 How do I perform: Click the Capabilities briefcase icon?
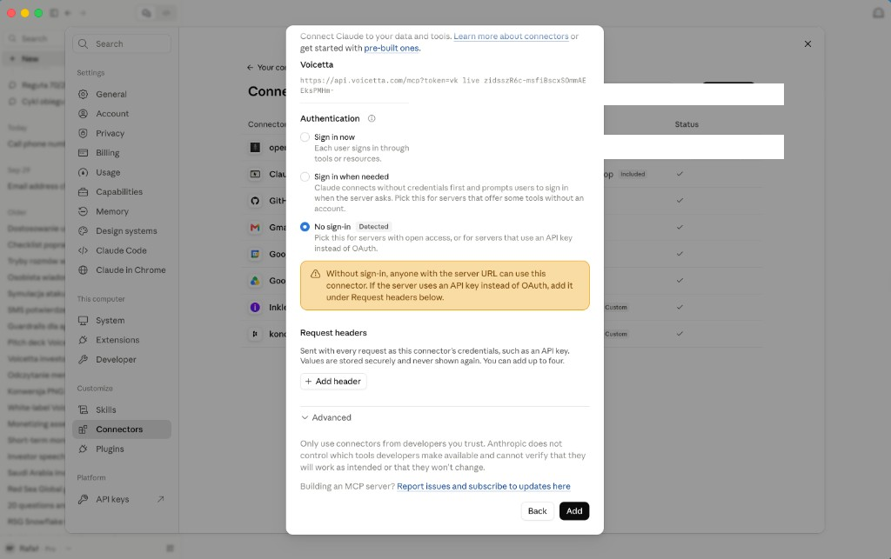coord(83,192)
